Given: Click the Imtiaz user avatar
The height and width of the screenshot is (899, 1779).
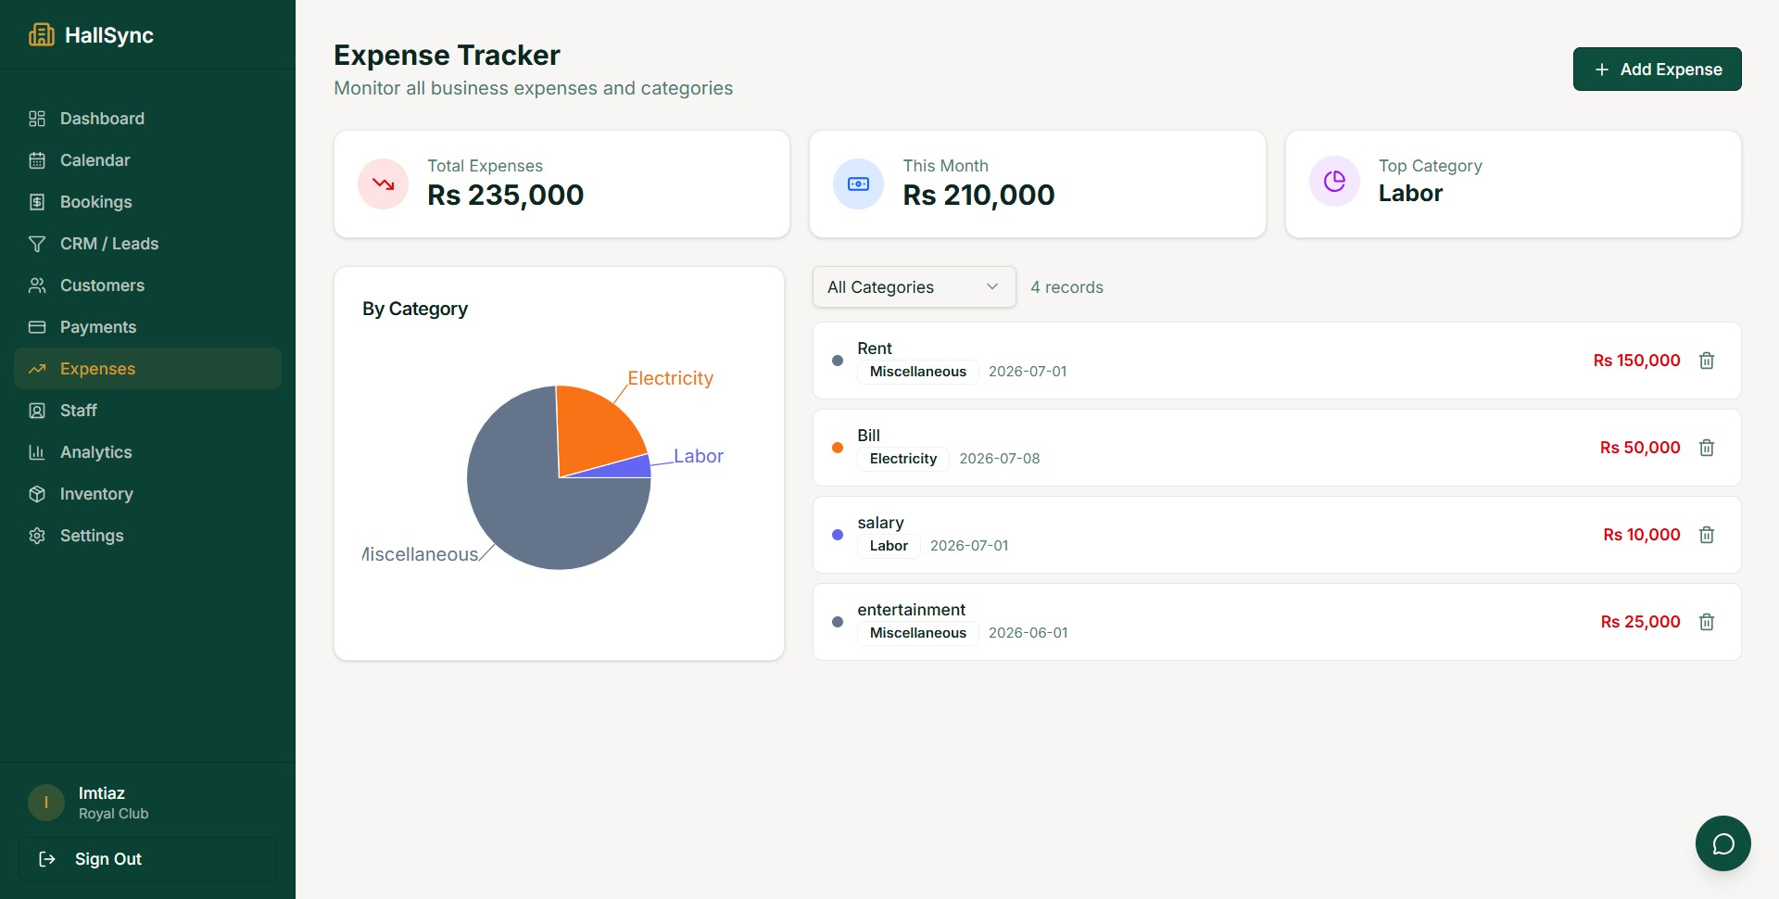Looking at the screenshot, I should [46, 803].
